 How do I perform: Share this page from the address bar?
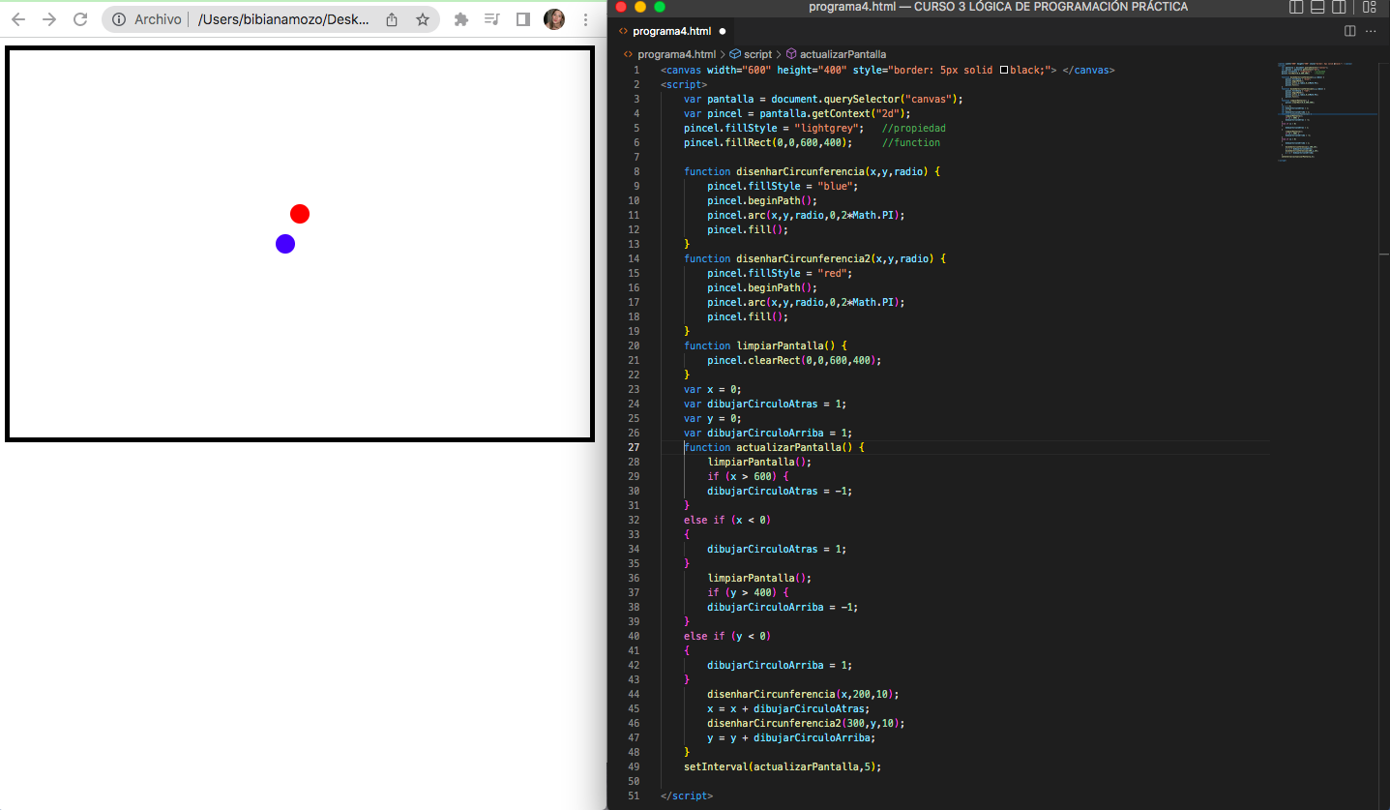(392, 19)
